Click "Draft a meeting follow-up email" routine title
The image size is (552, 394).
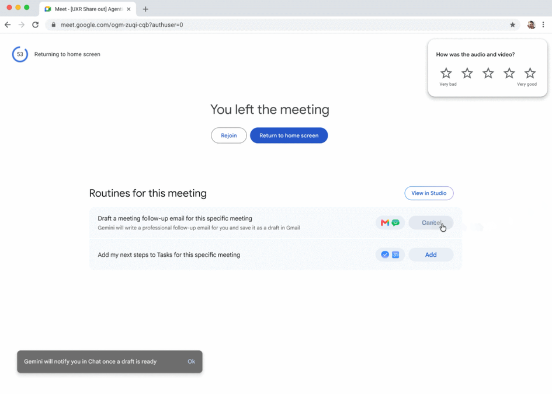(x=175, y=218)
